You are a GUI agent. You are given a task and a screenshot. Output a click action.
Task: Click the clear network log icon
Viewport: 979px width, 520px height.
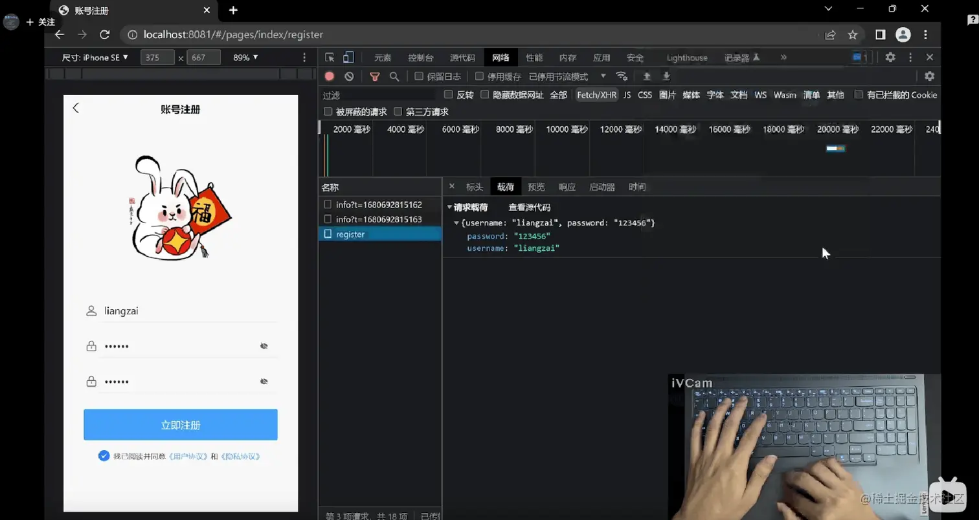[349, 76]
